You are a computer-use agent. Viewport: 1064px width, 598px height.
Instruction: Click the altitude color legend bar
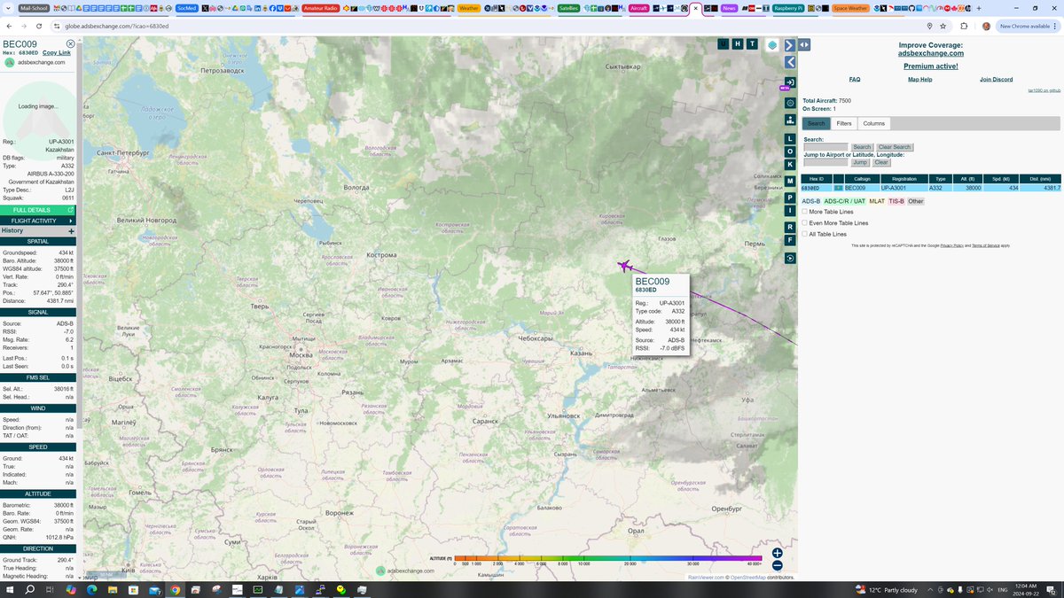coord(606,559)
